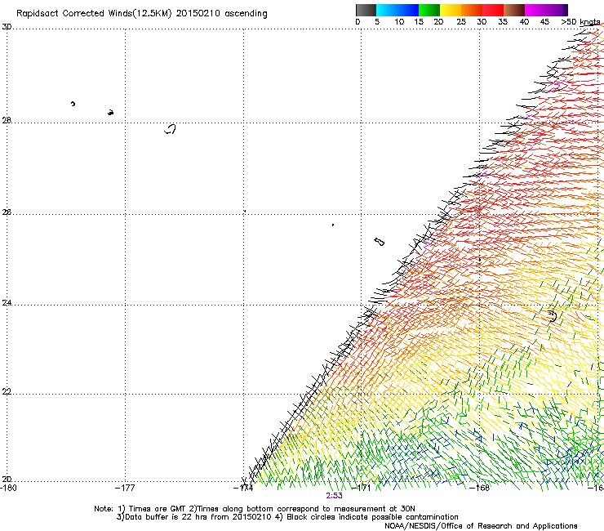Click the note 'Times are GMT' line
The height and width of the screenshot is (531, 604).
coord(255,509)
